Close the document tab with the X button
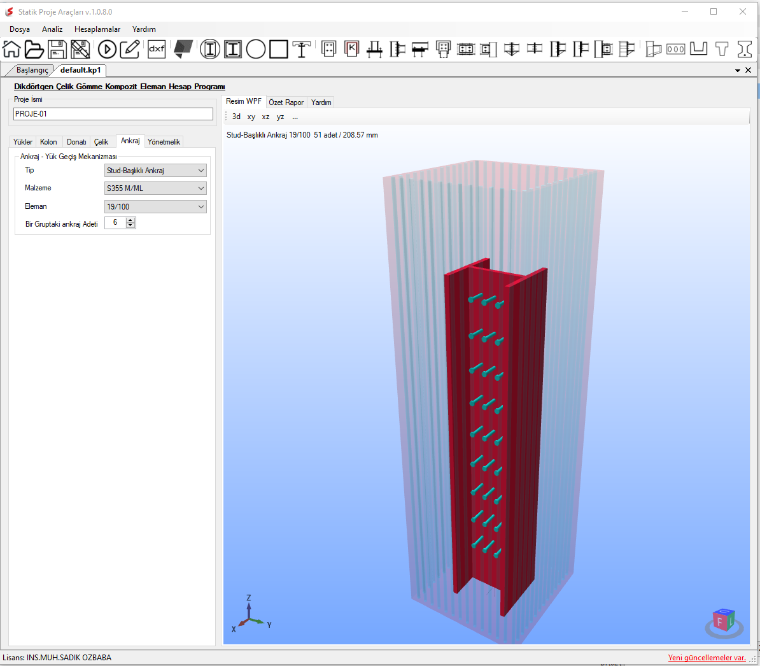 (749, 70)
